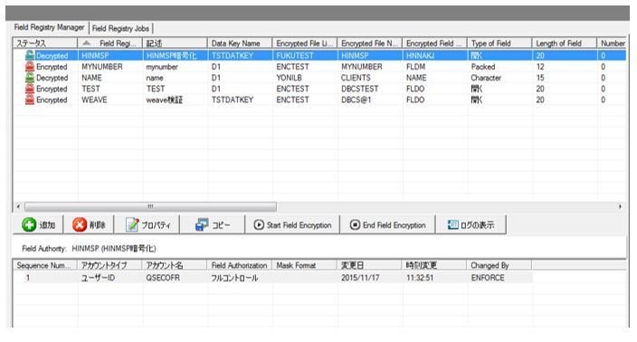Click the Encrypted File Li... column header
The height and width of the screenshot is (342, 637).
coord(305,43)
